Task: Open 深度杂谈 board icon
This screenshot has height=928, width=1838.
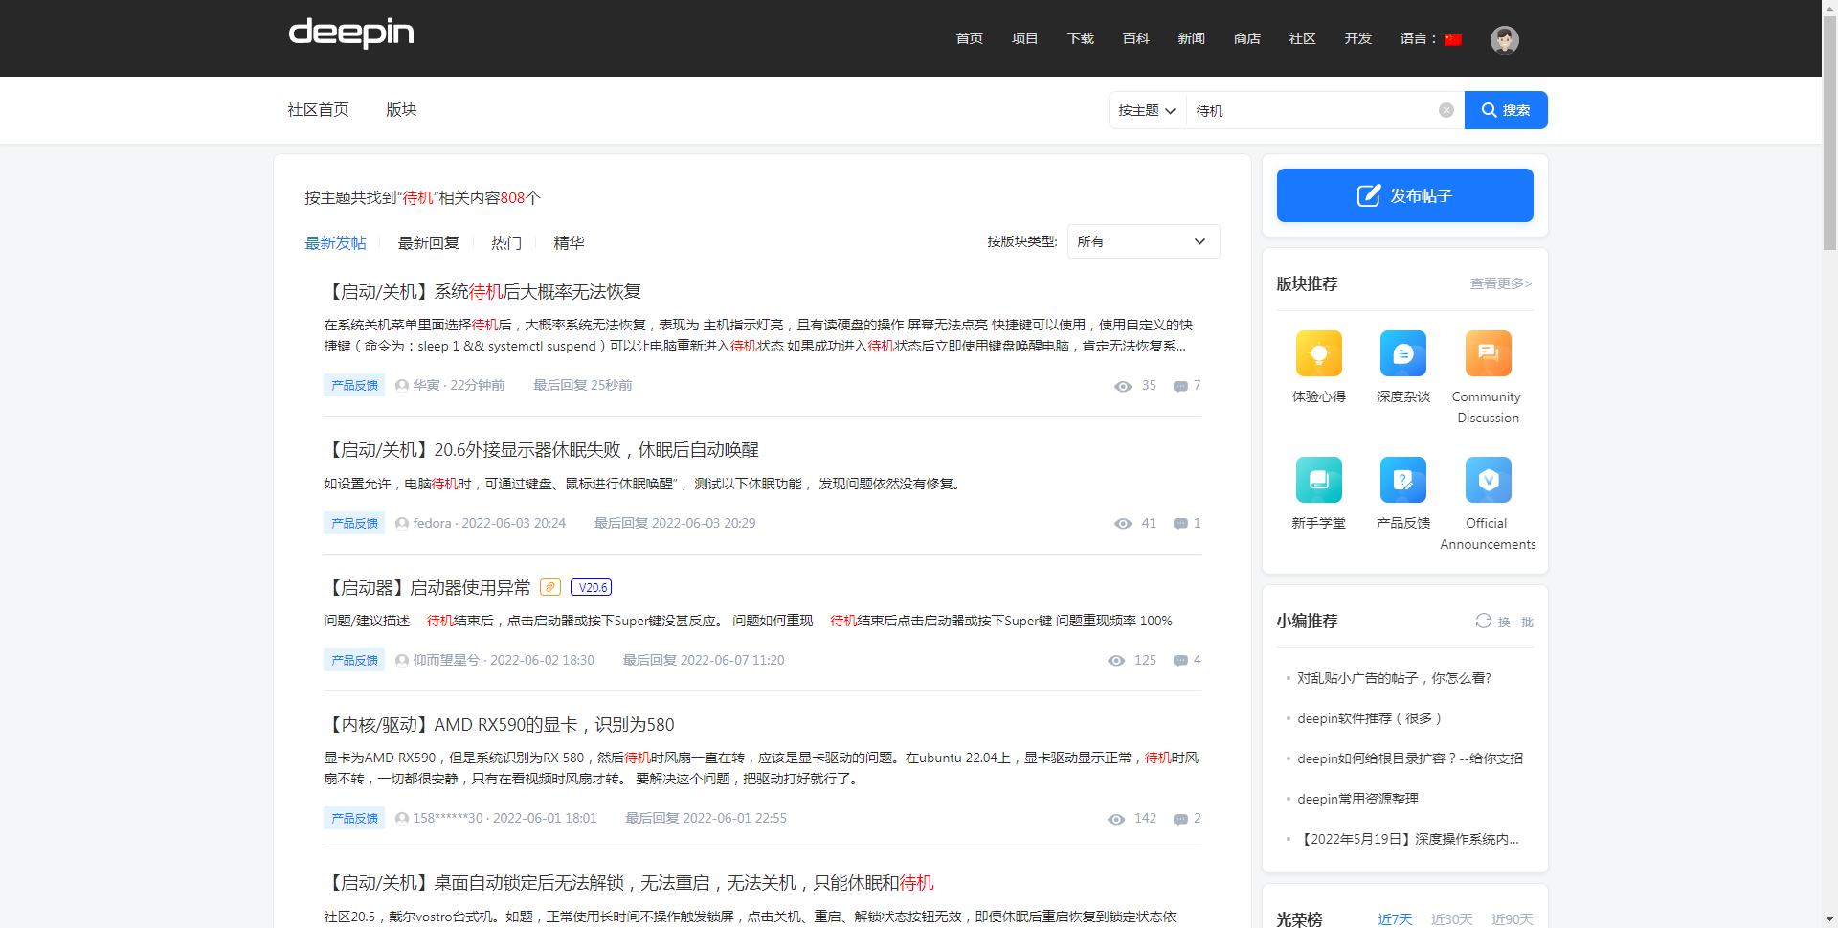Action: 1402,354
